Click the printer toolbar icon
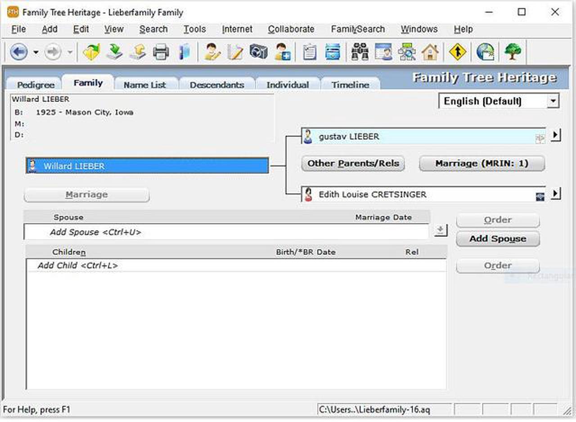 (x=161, y=53)
